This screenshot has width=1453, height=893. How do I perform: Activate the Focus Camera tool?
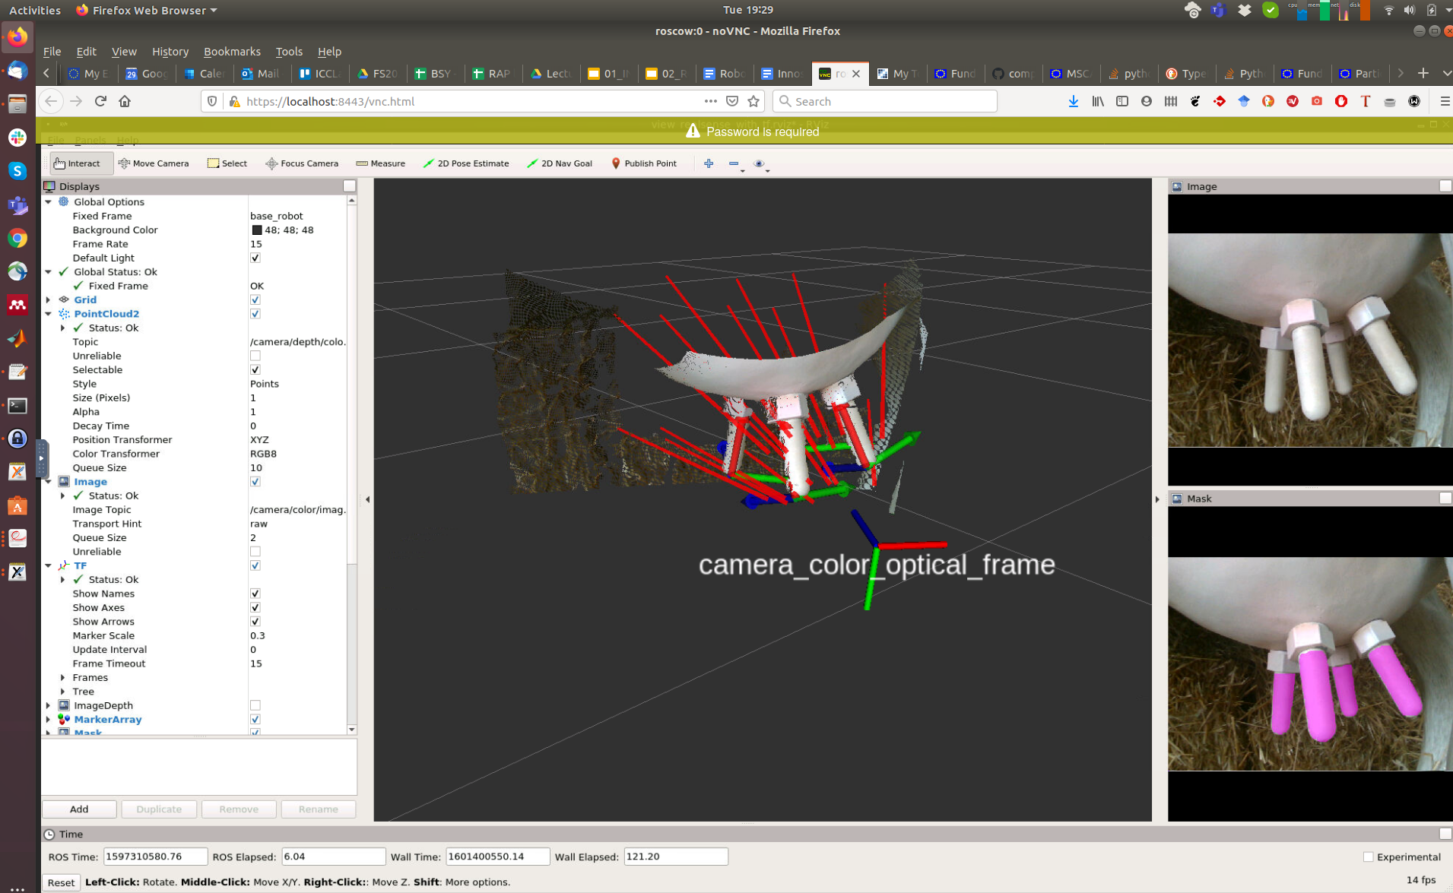[x=302, y=163]
